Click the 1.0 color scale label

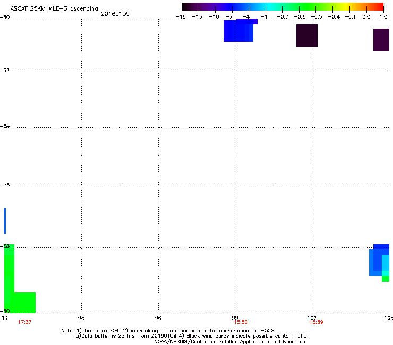point(383,17)
